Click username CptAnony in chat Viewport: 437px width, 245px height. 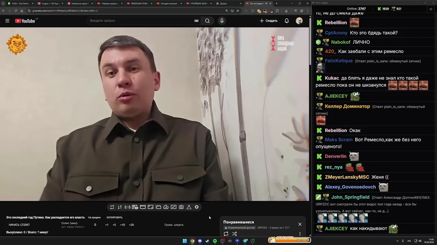(x=336, y=33)
